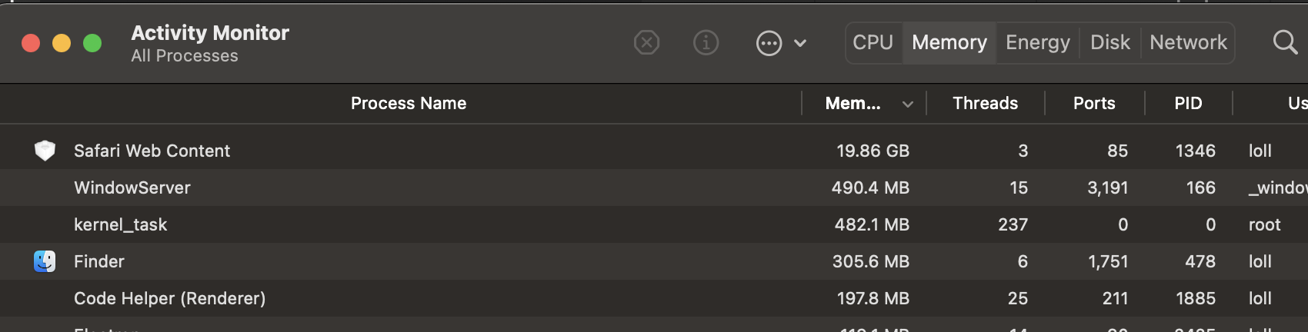Sort by Ports column header
Screen dimensions: 1308x332
(x=1094, y=103)
